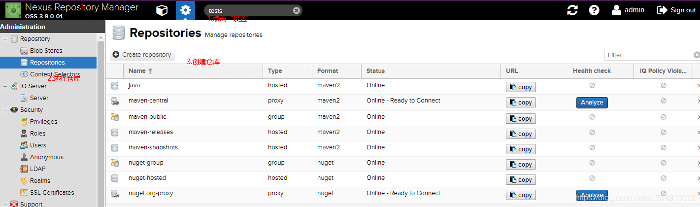The width and height of the screenshot is (700, 207).
Task: Click the Anonymous user icon
Action: (x=24, y=157)
